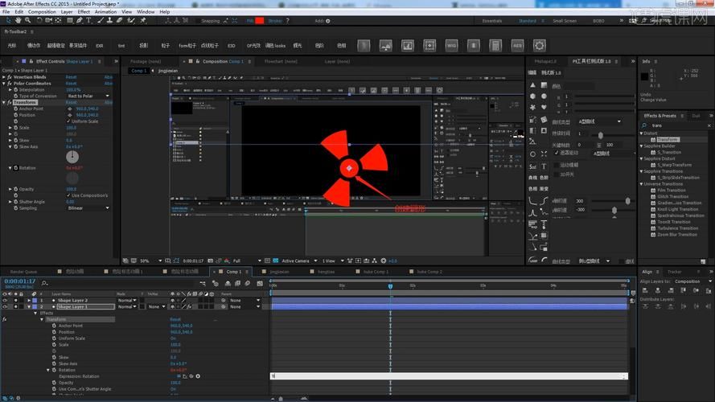Open the Sampling Bilinear dropdown
The width and height of the screenshot is (715, 402).
pyautogui.click(x=88, y=208)
